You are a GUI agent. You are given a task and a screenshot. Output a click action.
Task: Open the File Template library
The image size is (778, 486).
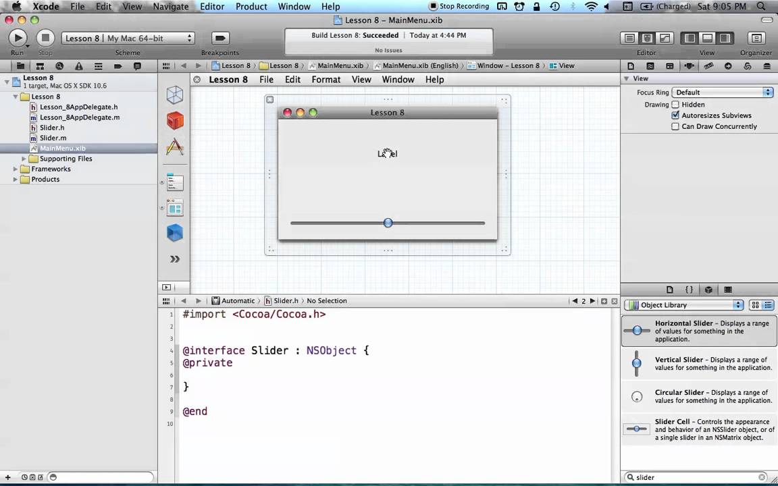[x=670, y=290]
